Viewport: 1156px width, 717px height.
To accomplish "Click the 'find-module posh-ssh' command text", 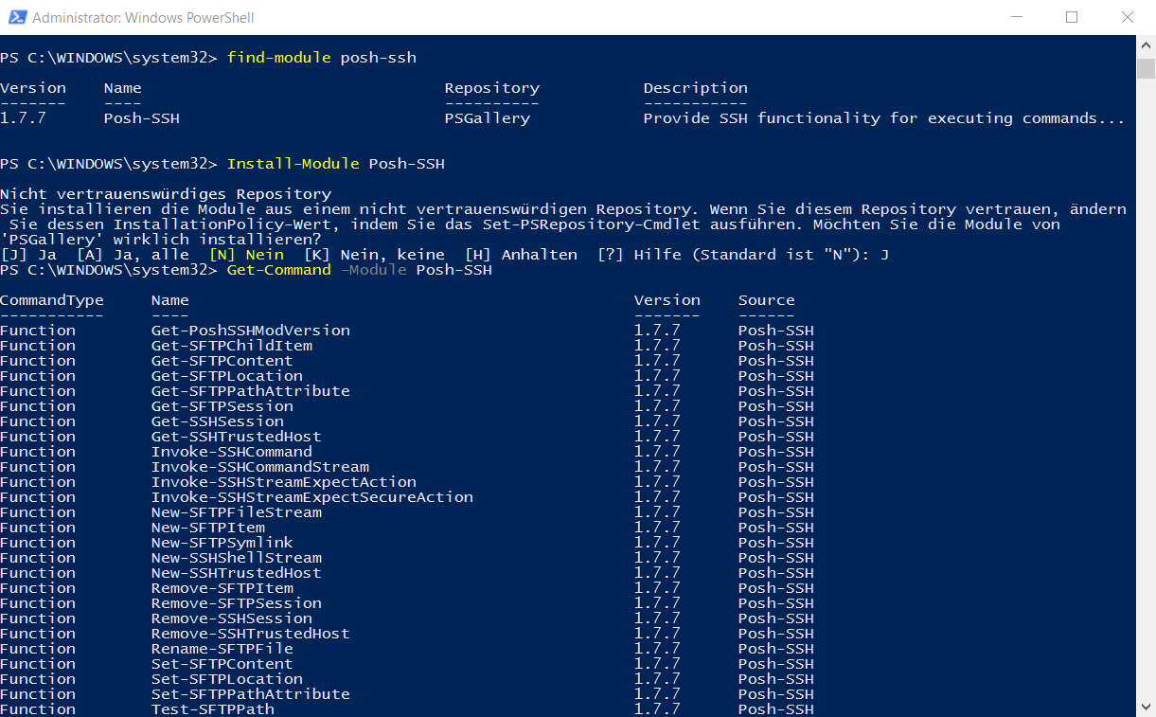I will (x=322, y=58).
